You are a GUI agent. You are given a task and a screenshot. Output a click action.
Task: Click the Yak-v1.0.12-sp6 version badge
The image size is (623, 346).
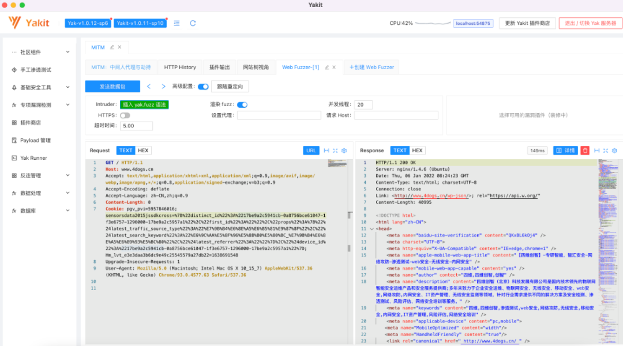[88, 23]
